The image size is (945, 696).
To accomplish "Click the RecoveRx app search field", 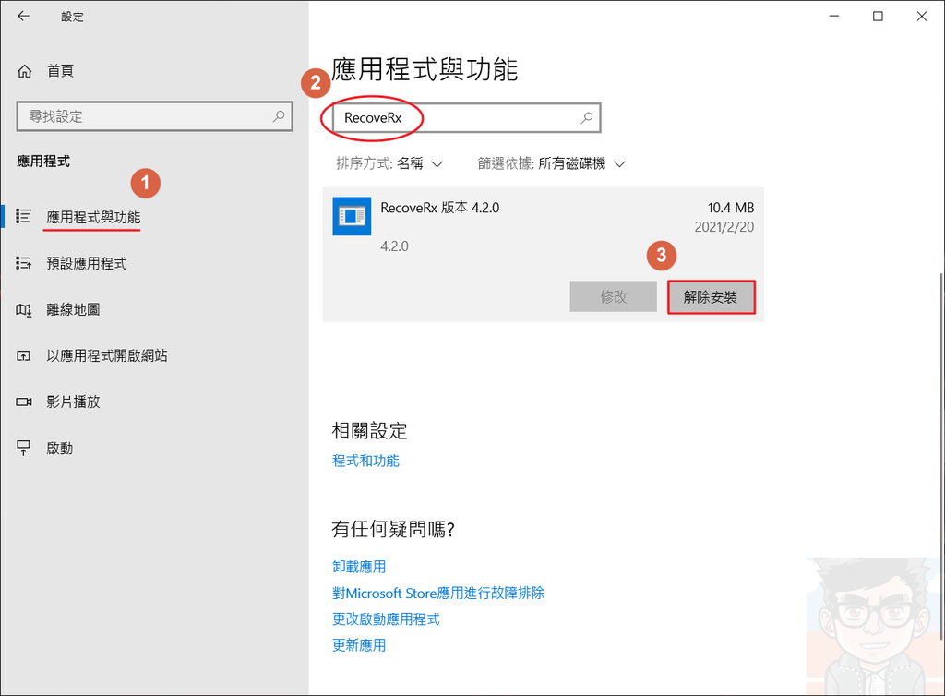I will [467, 118].
